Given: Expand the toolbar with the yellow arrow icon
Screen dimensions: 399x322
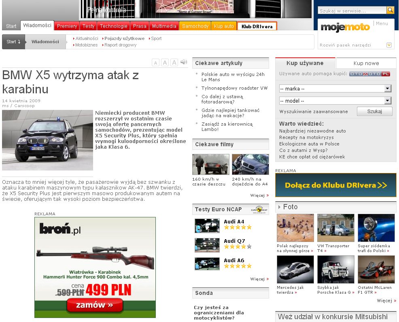Looking at the screenshot, I should click(389, 45).
